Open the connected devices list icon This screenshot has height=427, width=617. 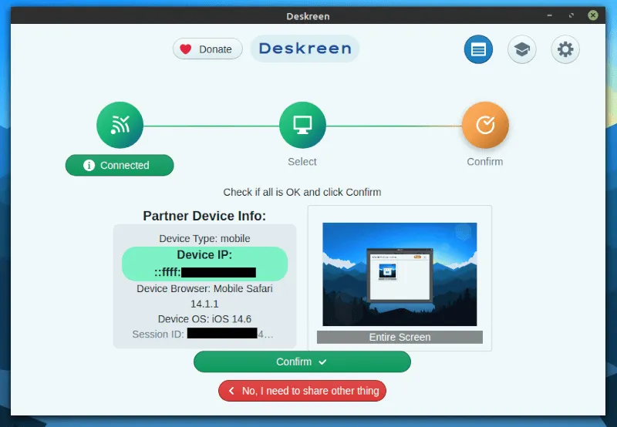(x=478, y=50)
